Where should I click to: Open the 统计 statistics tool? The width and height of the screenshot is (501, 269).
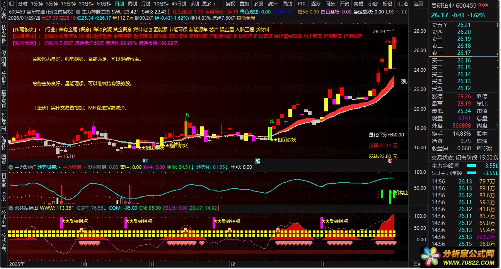coord(273,3)
